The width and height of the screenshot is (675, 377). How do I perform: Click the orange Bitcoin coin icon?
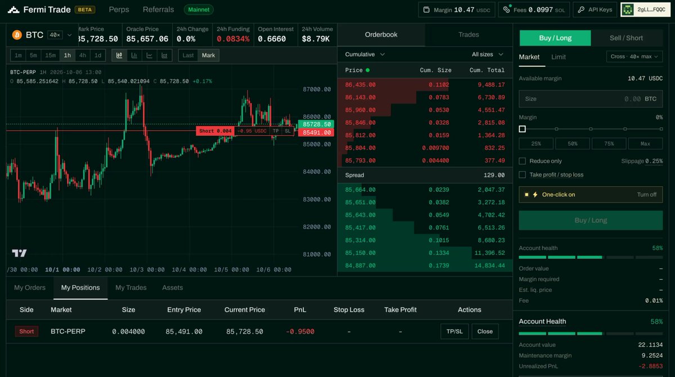pos(17,35)
